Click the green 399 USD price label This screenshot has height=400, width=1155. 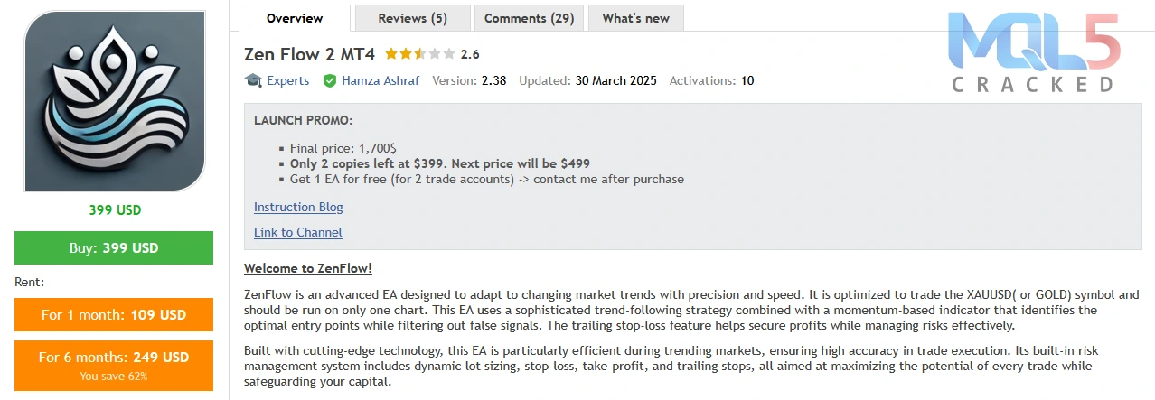tap(115, 210)
